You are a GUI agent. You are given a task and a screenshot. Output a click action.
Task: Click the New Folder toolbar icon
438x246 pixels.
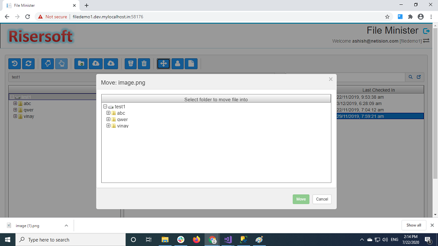tap(81, 64)
